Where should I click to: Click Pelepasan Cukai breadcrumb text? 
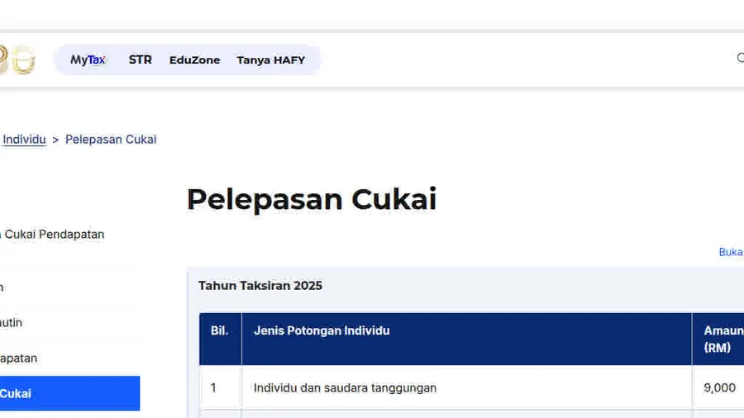coord(111,140)
